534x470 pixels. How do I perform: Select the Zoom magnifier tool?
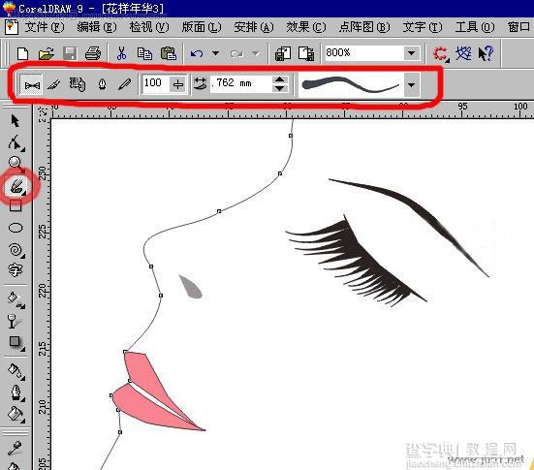click(x=16, y=164)
